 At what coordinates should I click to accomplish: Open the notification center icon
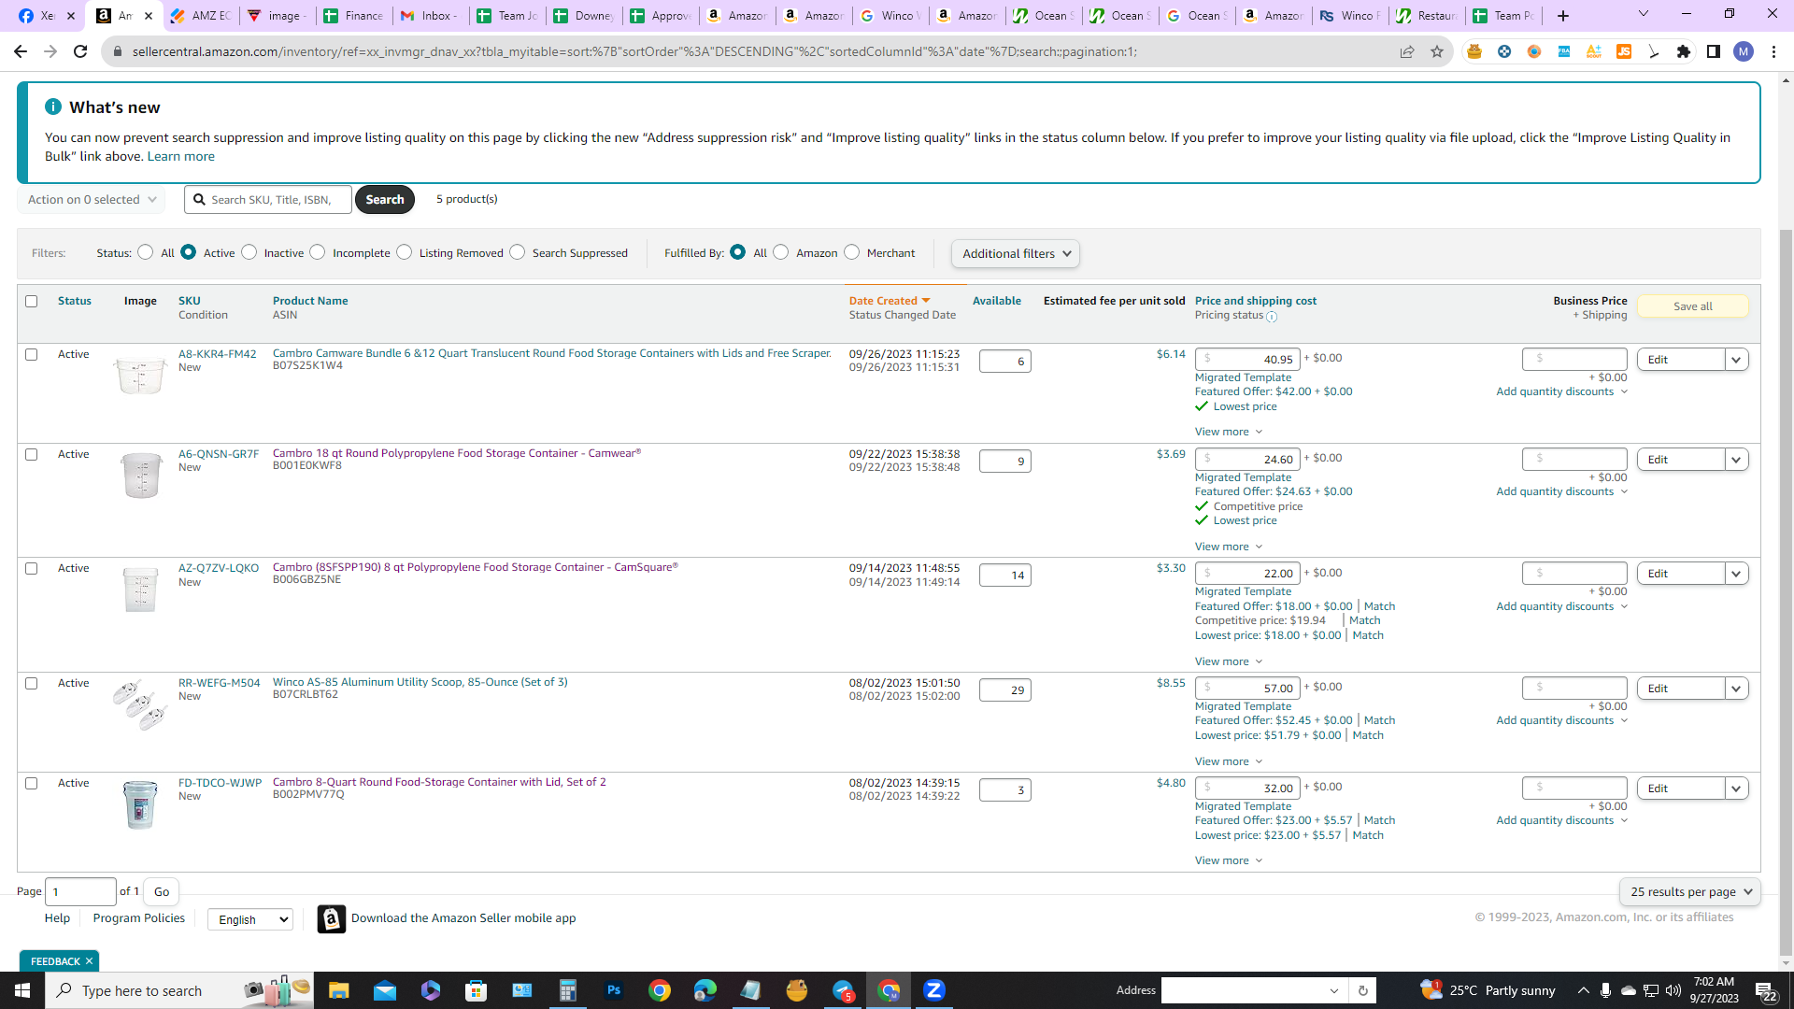(1765, 990)
